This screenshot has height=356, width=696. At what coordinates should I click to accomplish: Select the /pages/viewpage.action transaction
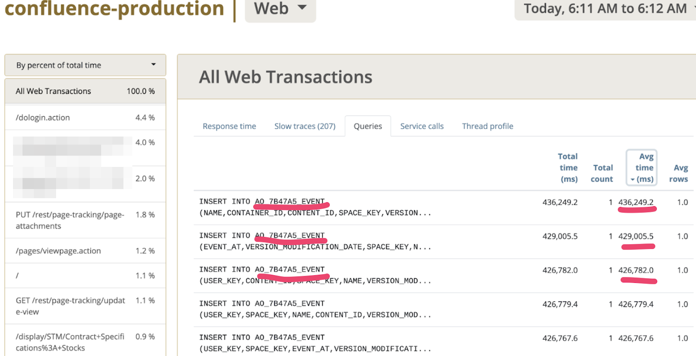tap(85, 251)
